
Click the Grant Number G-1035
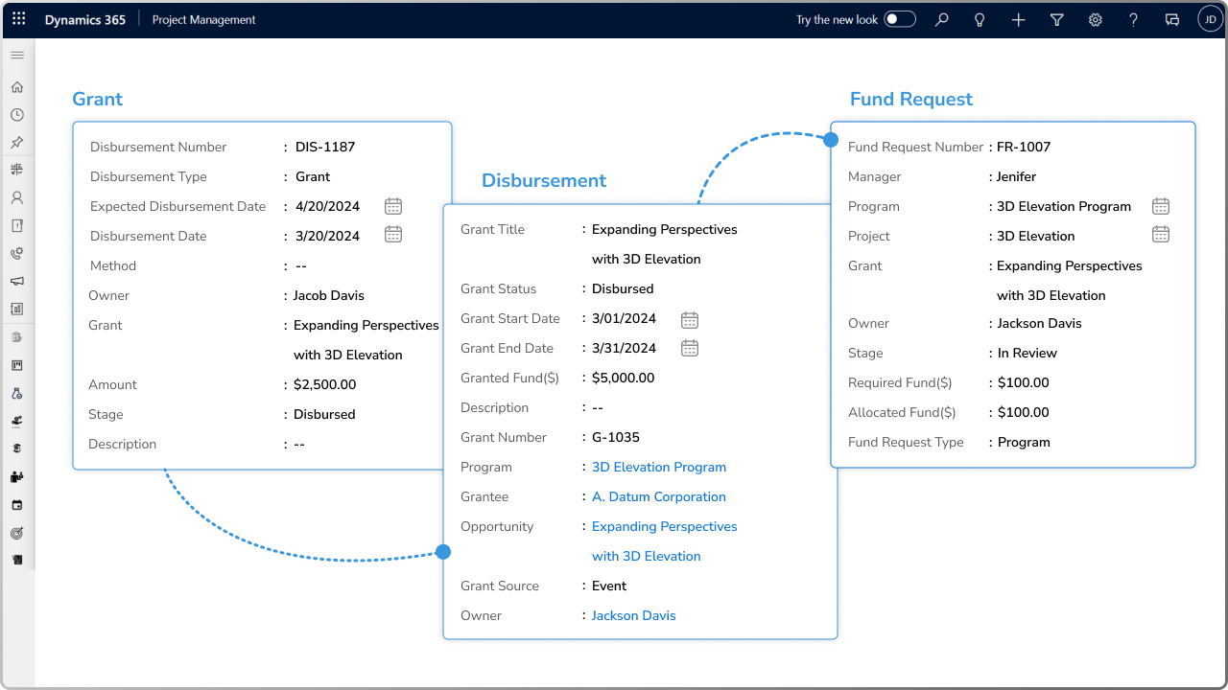tap(616, 437)
